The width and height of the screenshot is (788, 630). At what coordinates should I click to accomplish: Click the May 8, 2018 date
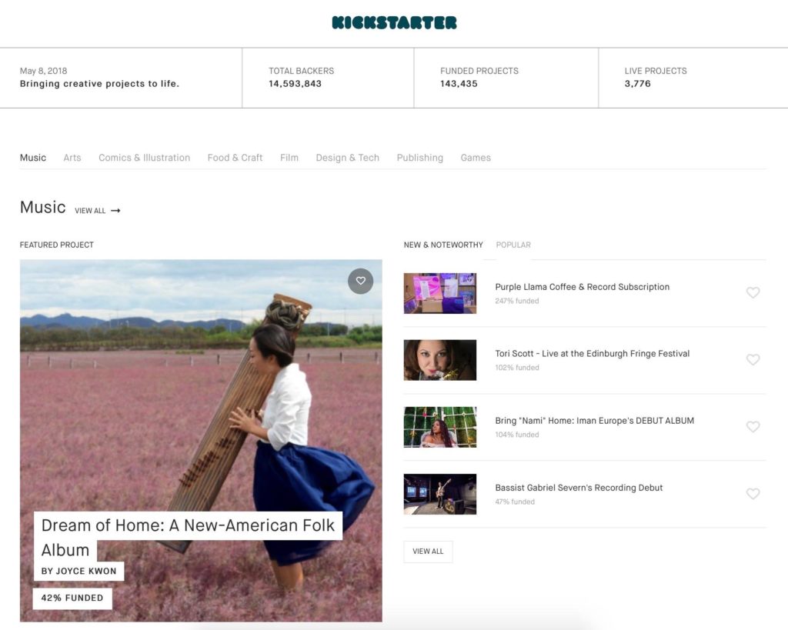[x=43, y=71]
